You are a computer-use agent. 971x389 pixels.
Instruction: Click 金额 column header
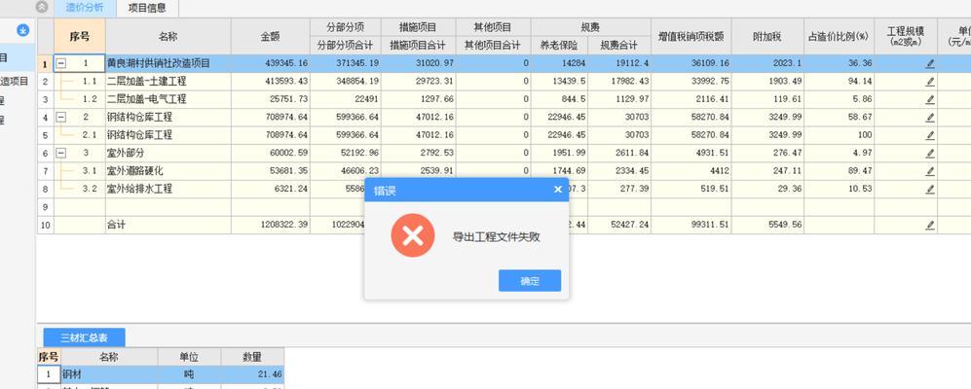[x=270, y=37]
